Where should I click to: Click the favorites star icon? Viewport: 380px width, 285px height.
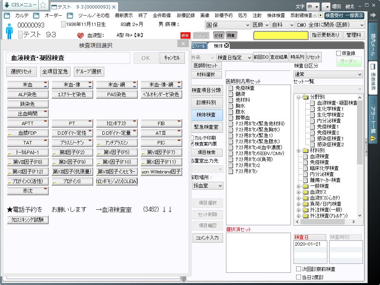click(43, 5)
